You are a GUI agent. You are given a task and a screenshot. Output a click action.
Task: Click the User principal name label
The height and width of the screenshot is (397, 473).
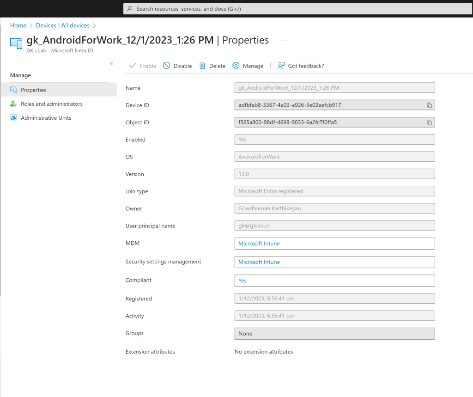click(x=150, y=226)
